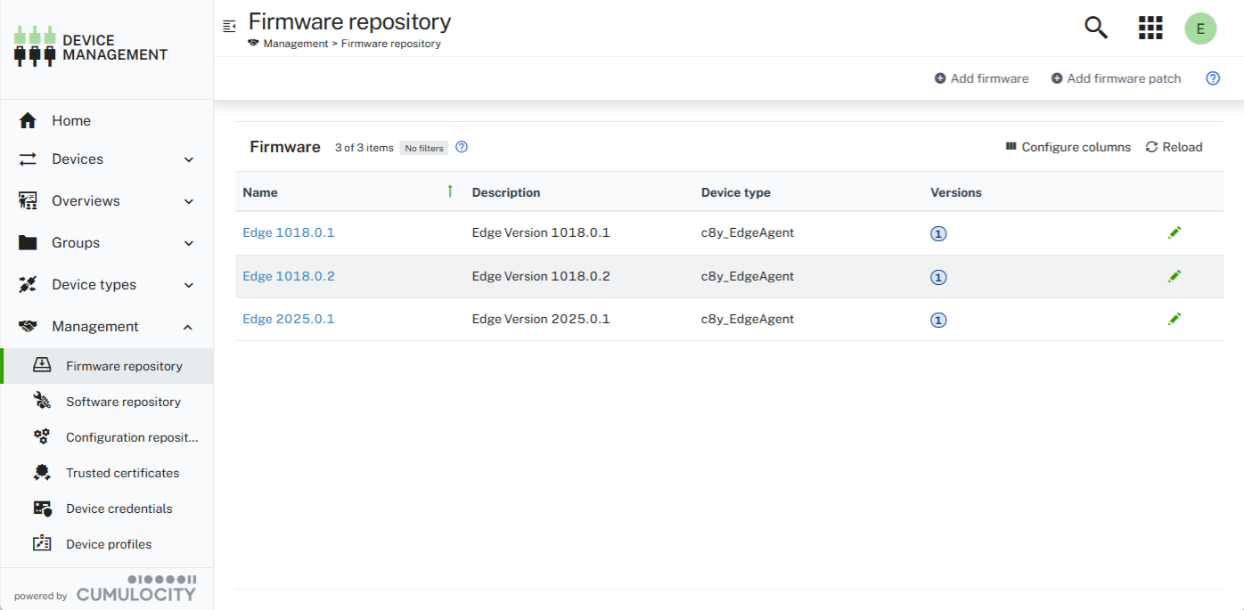The width and height of the screenshot is (1244, 610).
Task: Open the application switcher grid icon
Action: coord(1150,28)
